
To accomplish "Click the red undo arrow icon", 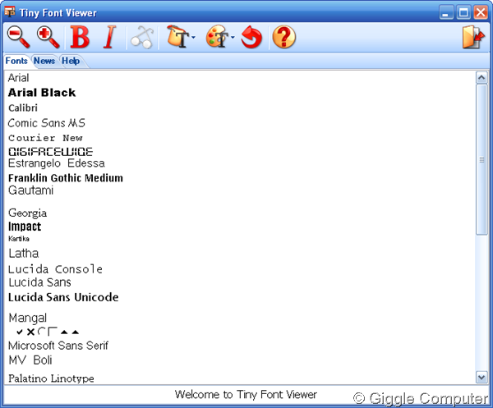I will pos(251,37).
